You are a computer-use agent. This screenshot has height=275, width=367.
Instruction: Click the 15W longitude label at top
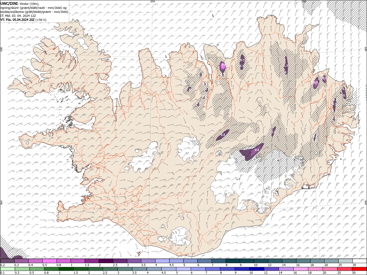pyautogui.click(x=304, y=1)
